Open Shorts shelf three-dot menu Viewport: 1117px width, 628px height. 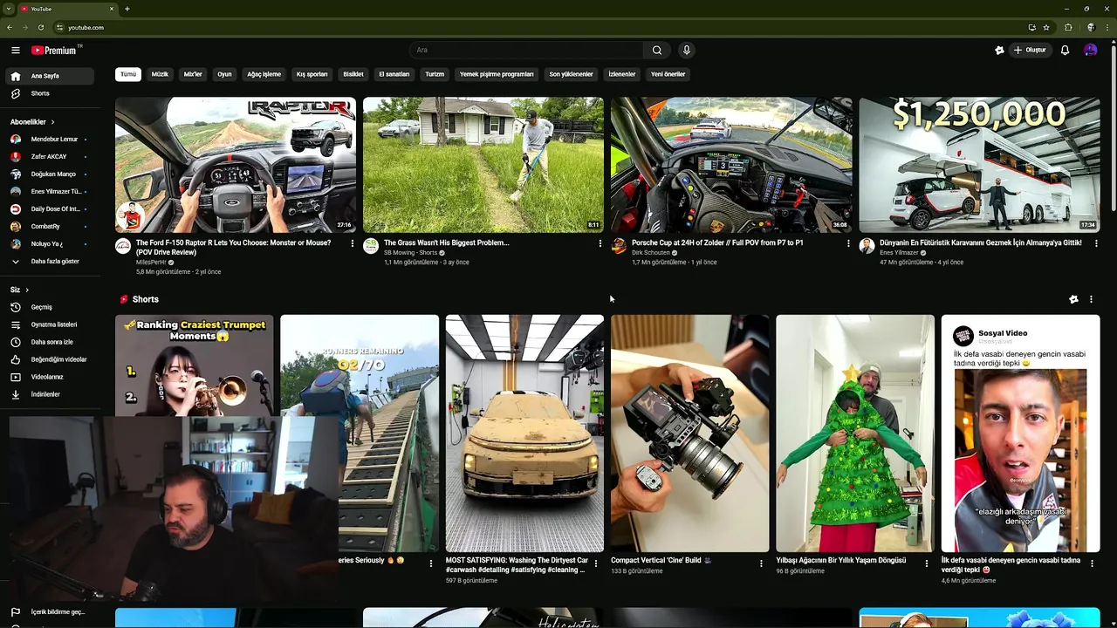(x=1091, y=299)
